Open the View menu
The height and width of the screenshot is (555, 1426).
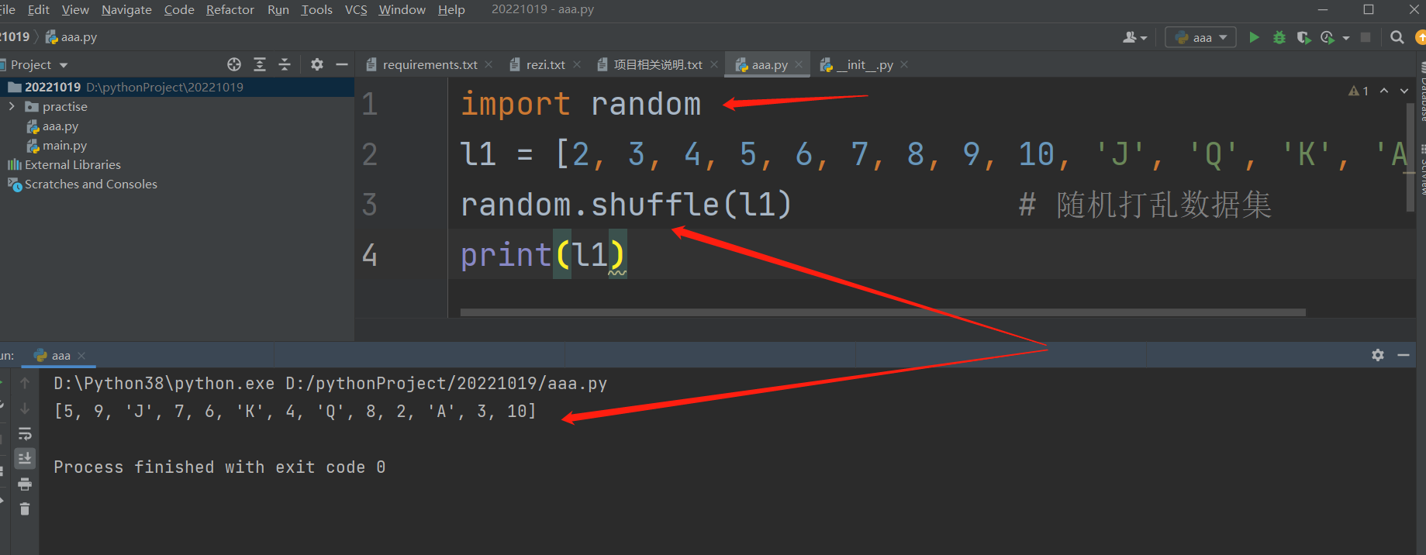point(75,9)
